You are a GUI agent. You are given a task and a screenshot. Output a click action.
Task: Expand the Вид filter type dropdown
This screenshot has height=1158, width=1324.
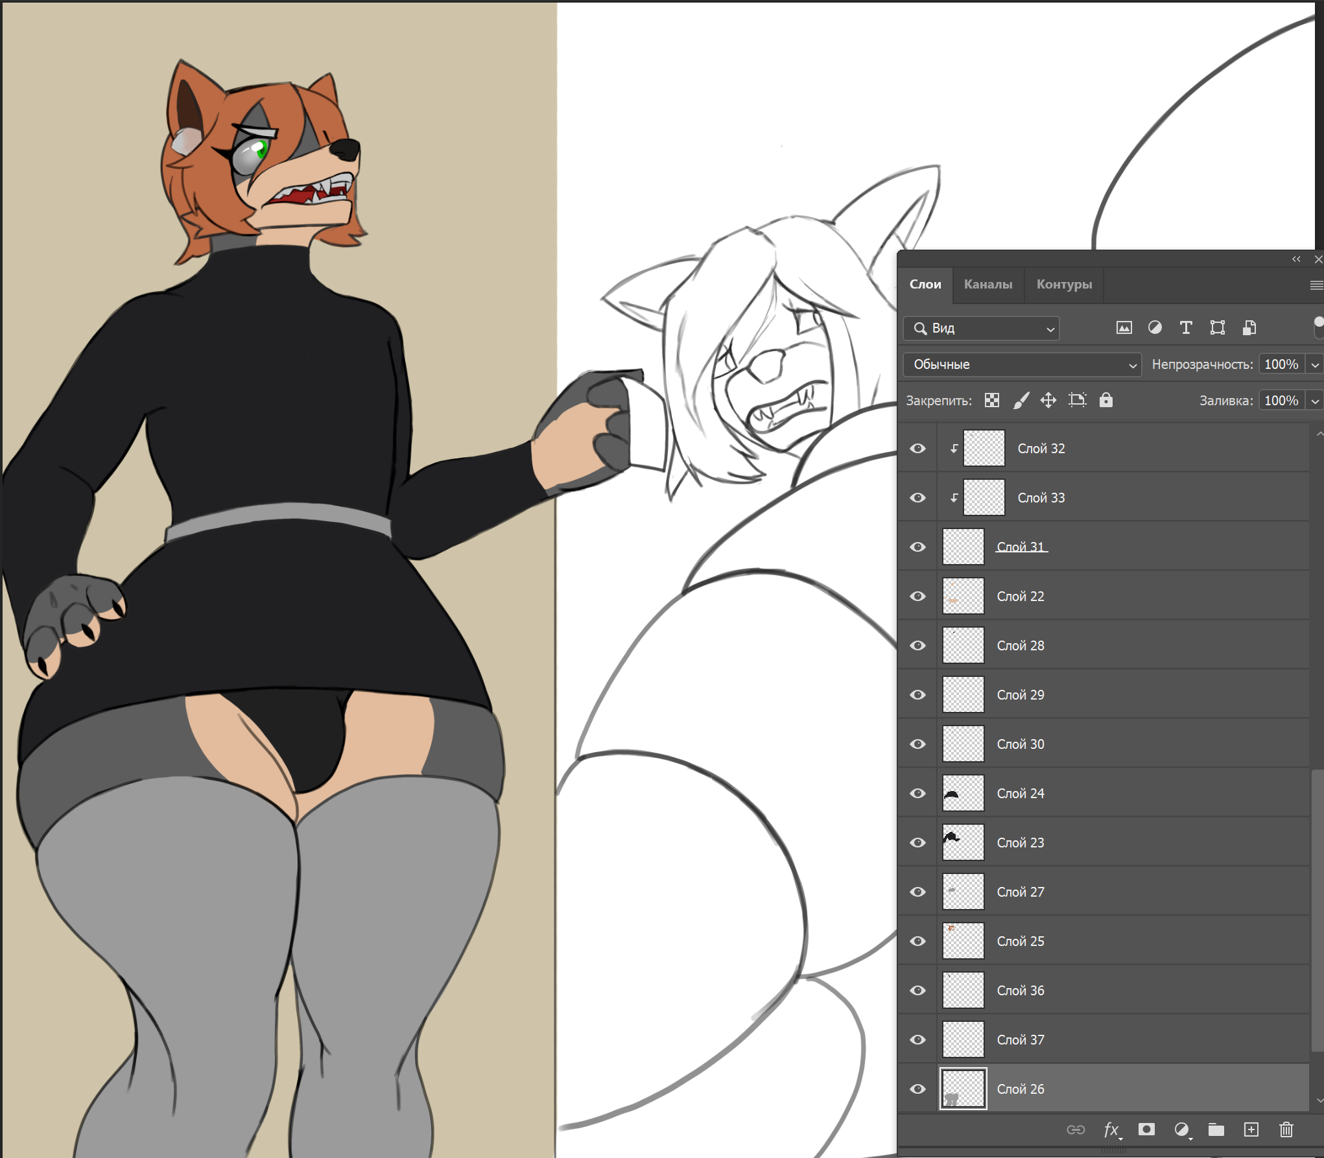pyautogui.click(x=981, y=328)
